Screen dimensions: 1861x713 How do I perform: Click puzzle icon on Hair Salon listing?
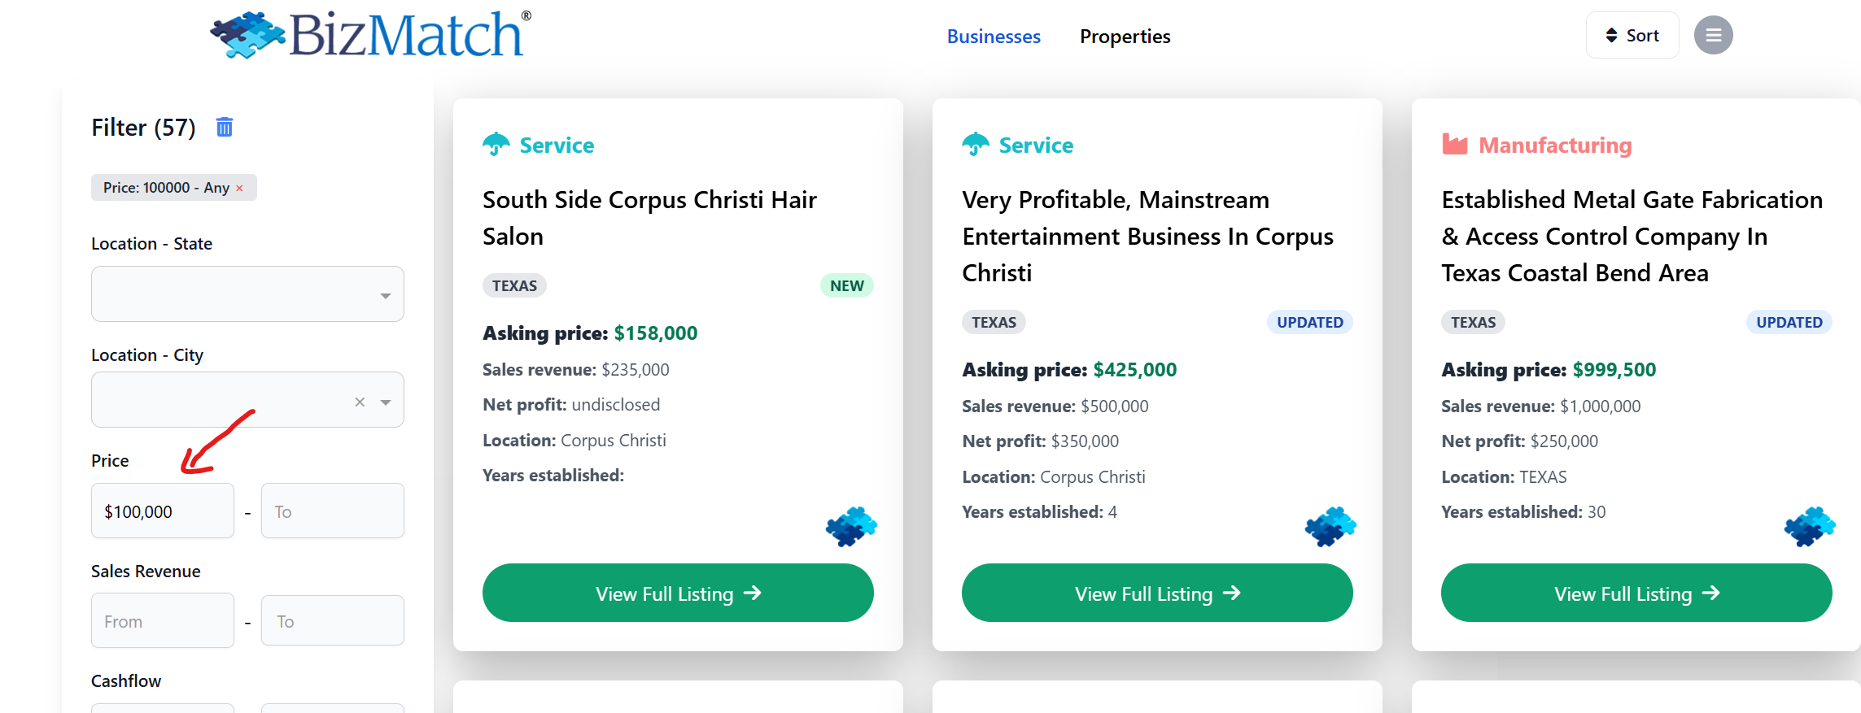(x=851, y=527)
